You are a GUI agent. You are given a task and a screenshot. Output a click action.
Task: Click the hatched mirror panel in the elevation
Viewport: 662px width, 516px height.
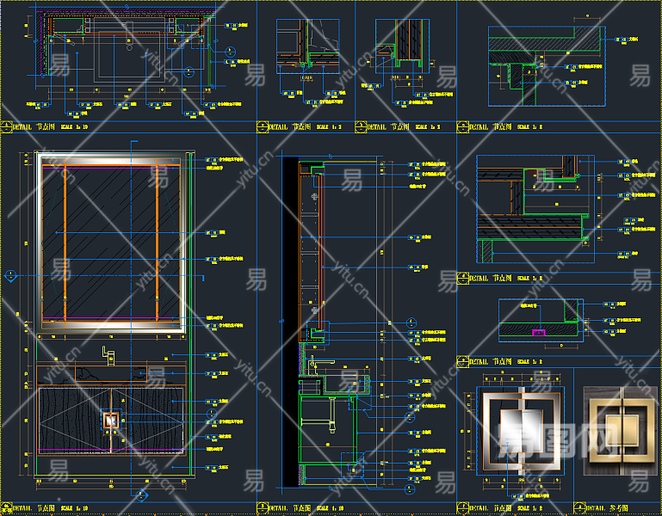[111, 243]
